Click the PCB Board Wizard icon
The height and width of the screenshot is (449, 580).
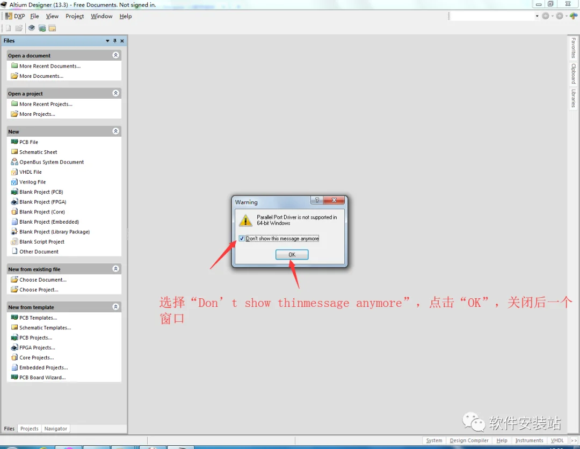(x=15, y=377)
